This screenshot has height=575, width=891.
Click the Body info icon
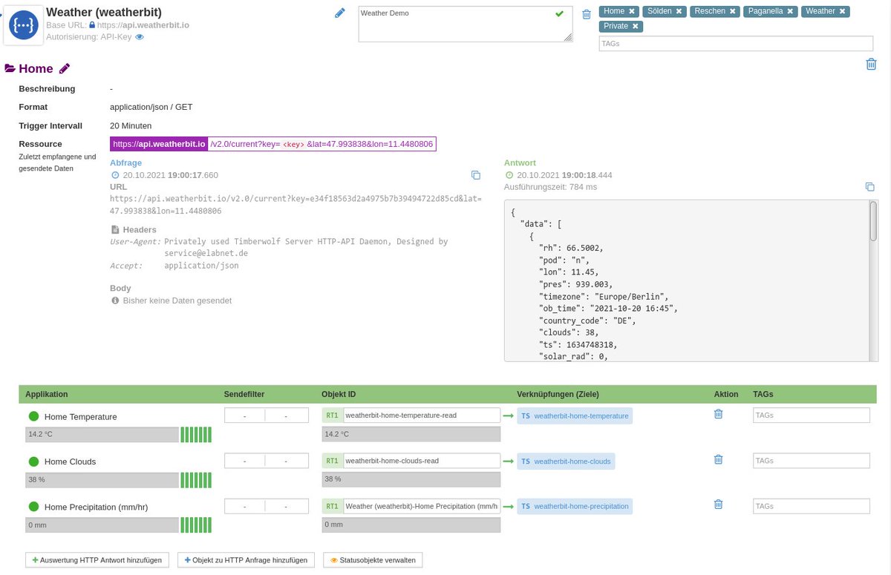(115, 300)
